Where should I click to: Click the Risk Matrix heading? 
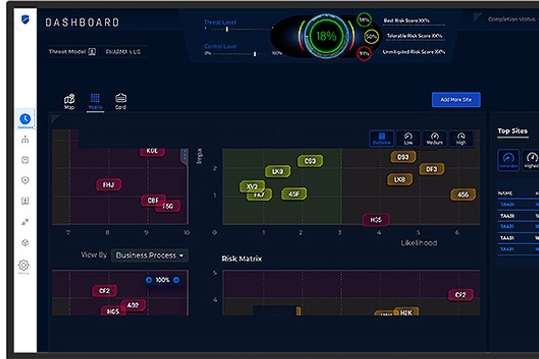[x=242, y=259]
